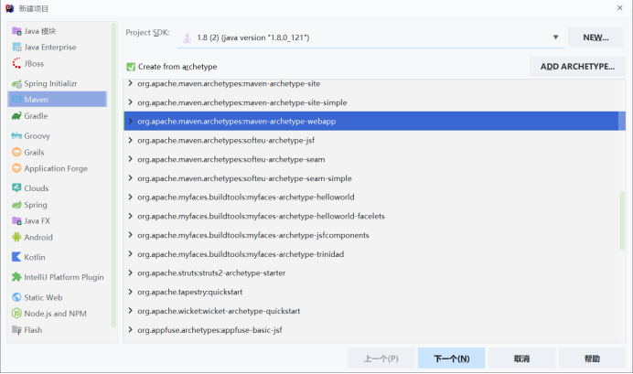Expand softeu-archetype-seam node
Screen dimensions: 633x374
pyautogui.click(x=130, y=159)
